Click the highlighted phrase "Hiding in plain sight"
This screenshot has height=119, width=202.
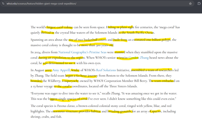[120, 27]
